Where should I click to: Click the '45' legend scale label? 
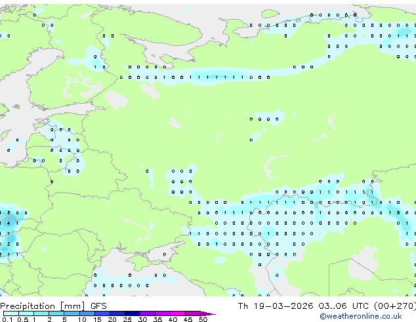(x=188, y=319)
